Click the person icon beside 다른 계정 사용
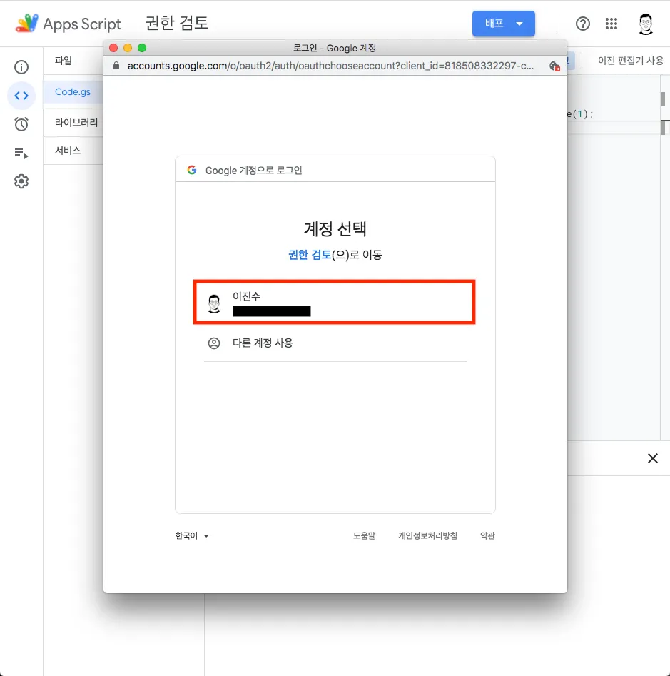670x676 pixels. click(214, 343)
